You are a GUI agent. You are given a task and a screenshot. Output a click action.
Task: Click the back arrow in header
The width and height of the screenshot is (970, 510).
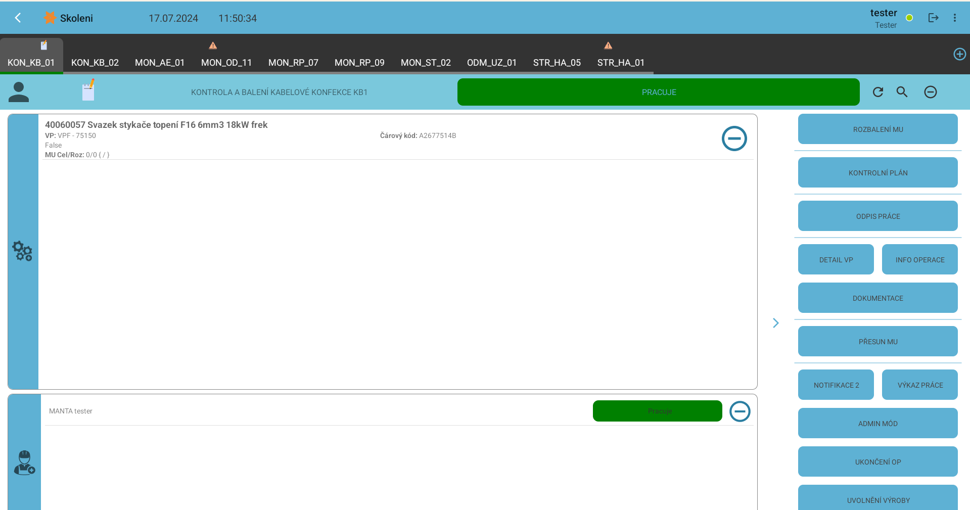tap(18, 18)
